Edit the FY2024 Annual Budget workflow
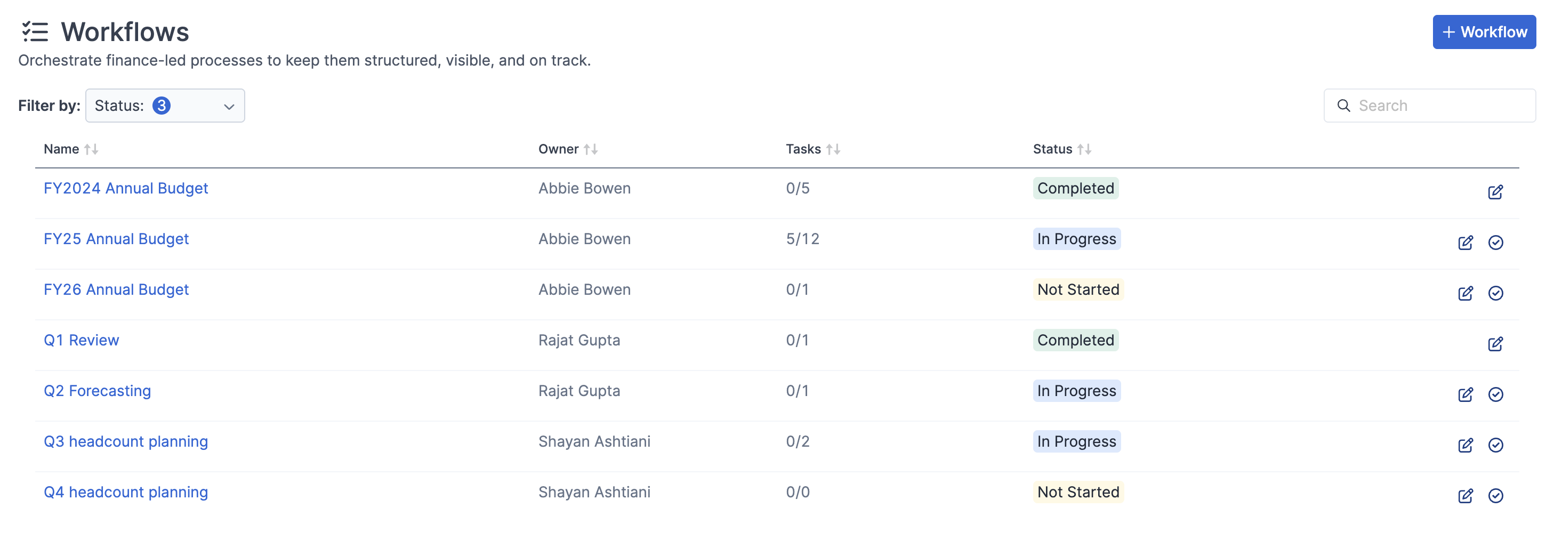The height and width of the screenshot is (548, 1546). pos(1495,192)
